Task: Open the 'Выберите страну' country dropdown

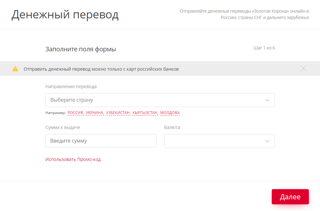Action: click(160, 100)
